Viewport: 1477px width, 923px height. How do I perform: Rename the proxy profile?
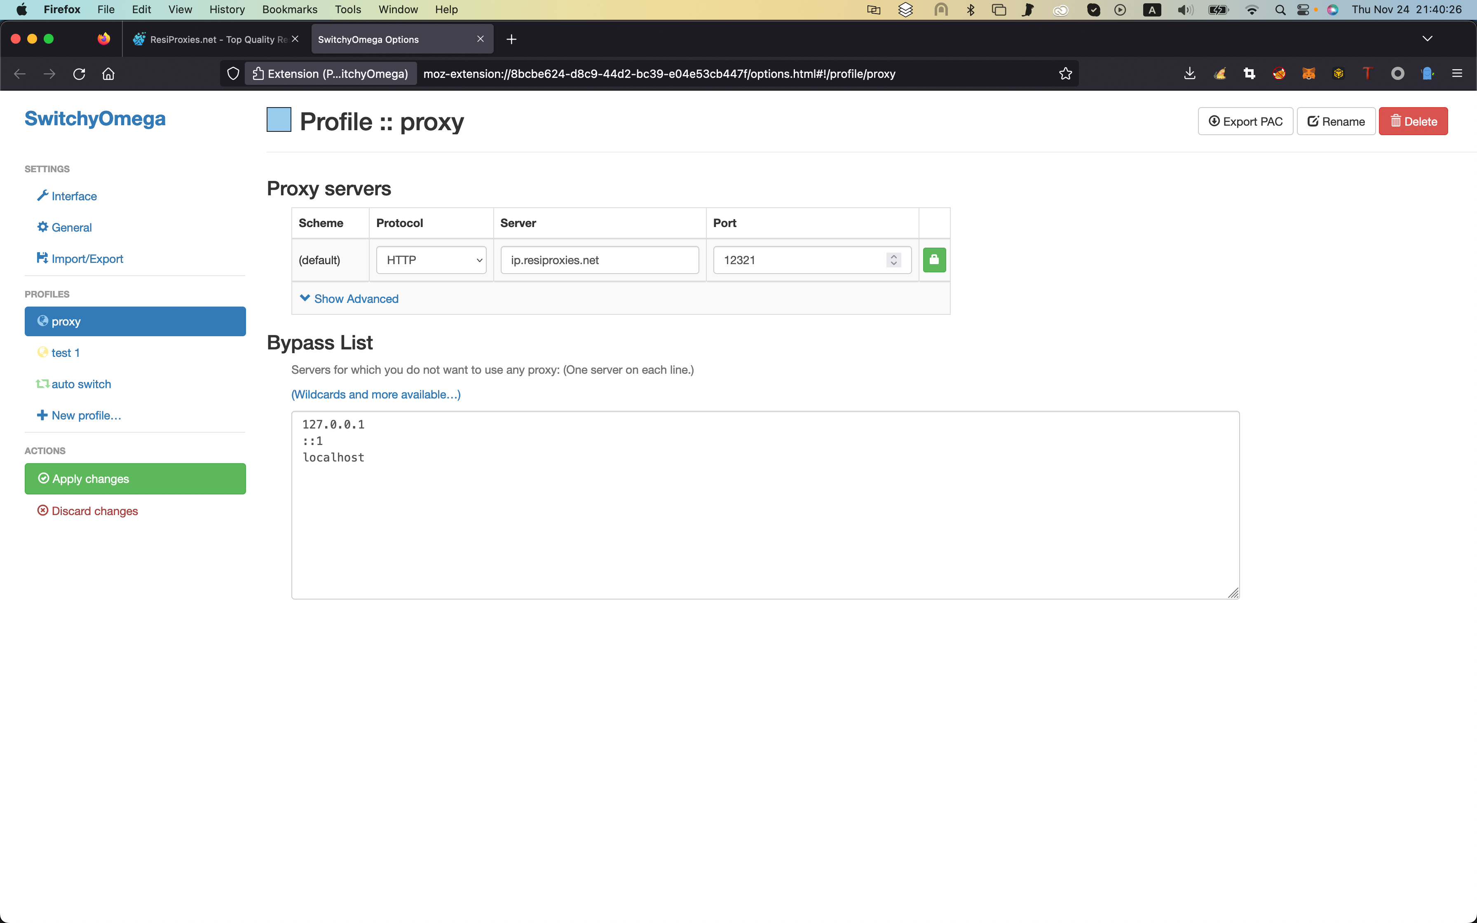click(x=1335, y=122)
